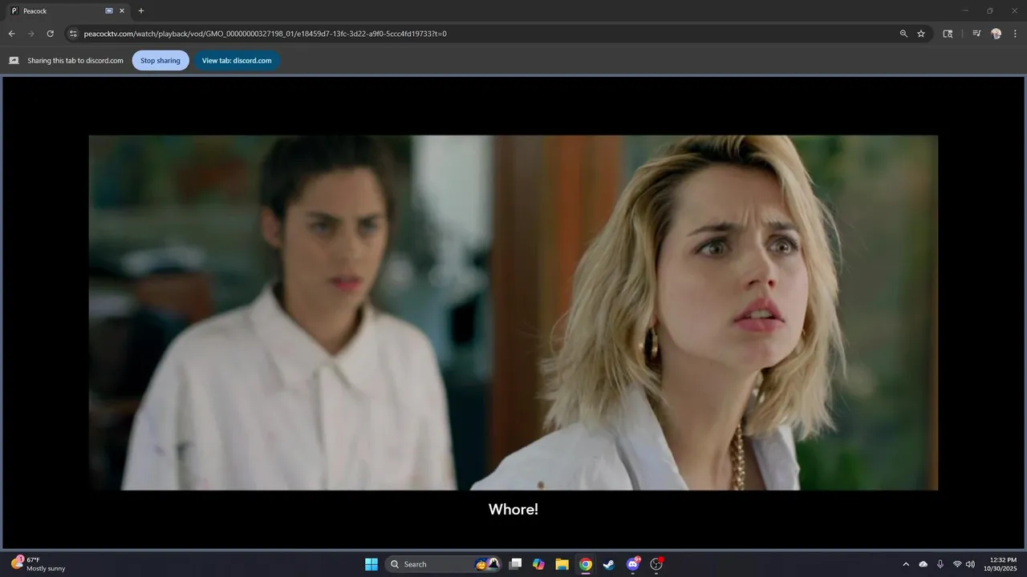Open File Explorer from the taskbar
The width and height of the screenshot is (1027, 577).
pos(562,564)
